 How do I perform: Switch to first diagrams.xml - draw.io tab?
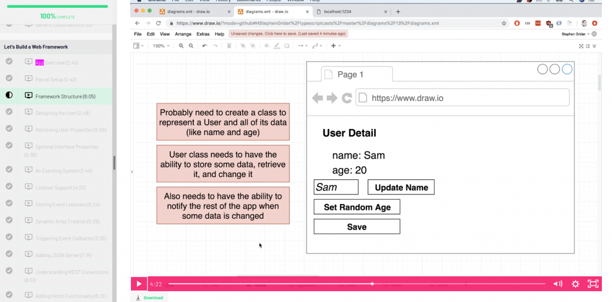[194, 12]
